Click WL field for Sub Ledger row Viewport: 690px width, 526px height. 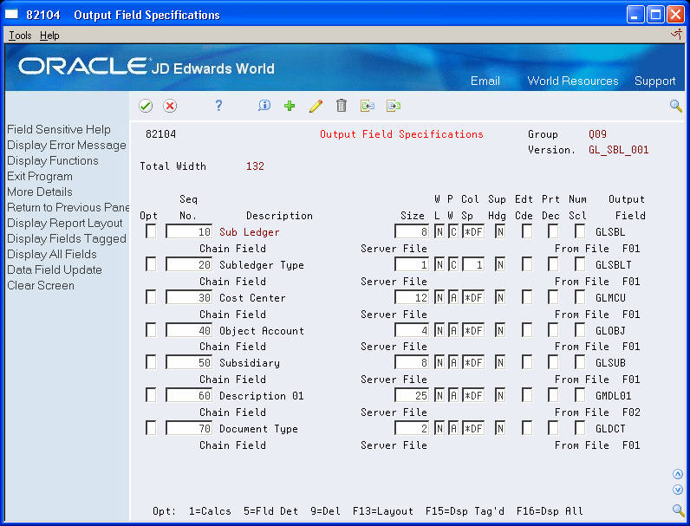439,231
